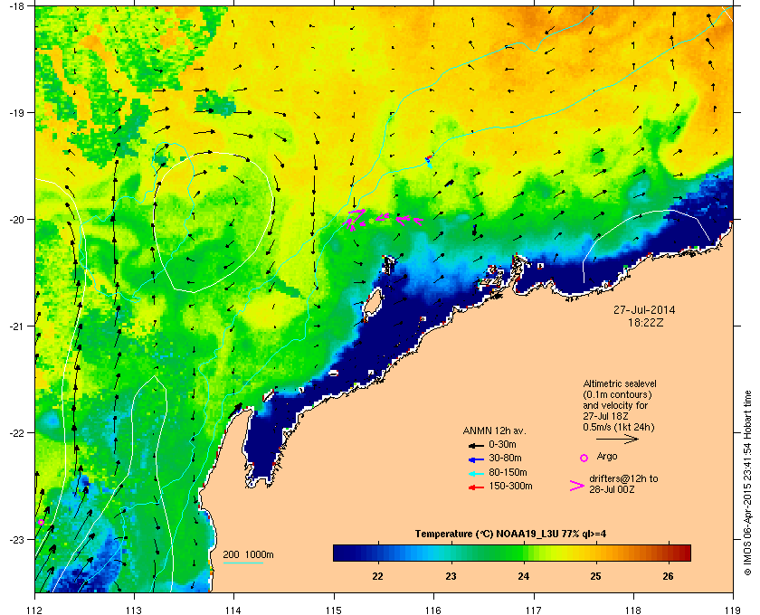Click colorbar tick label 23
This screenshot has width=760, height=615.
click(451, 576)
